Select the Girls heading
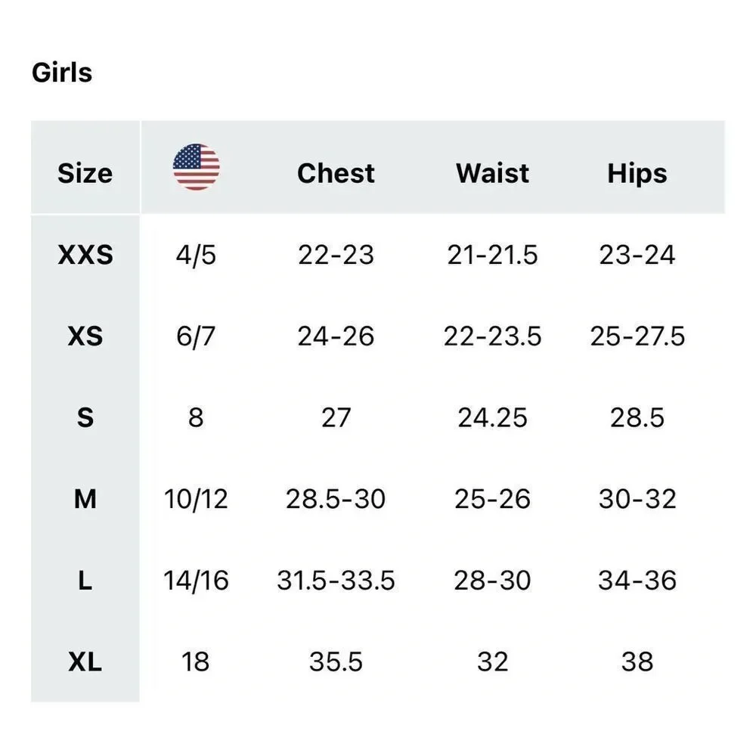Image resolution: width=756 pixels, height=756 pixels. (62, 73)
